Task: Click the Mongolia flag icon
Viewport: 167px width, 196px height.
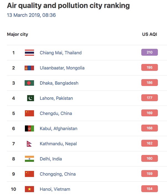Action: [x=29, y=68]
